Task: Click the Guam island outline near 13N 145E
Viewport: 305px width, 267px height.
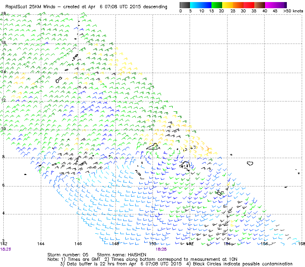Action: (x=59, y=80)
